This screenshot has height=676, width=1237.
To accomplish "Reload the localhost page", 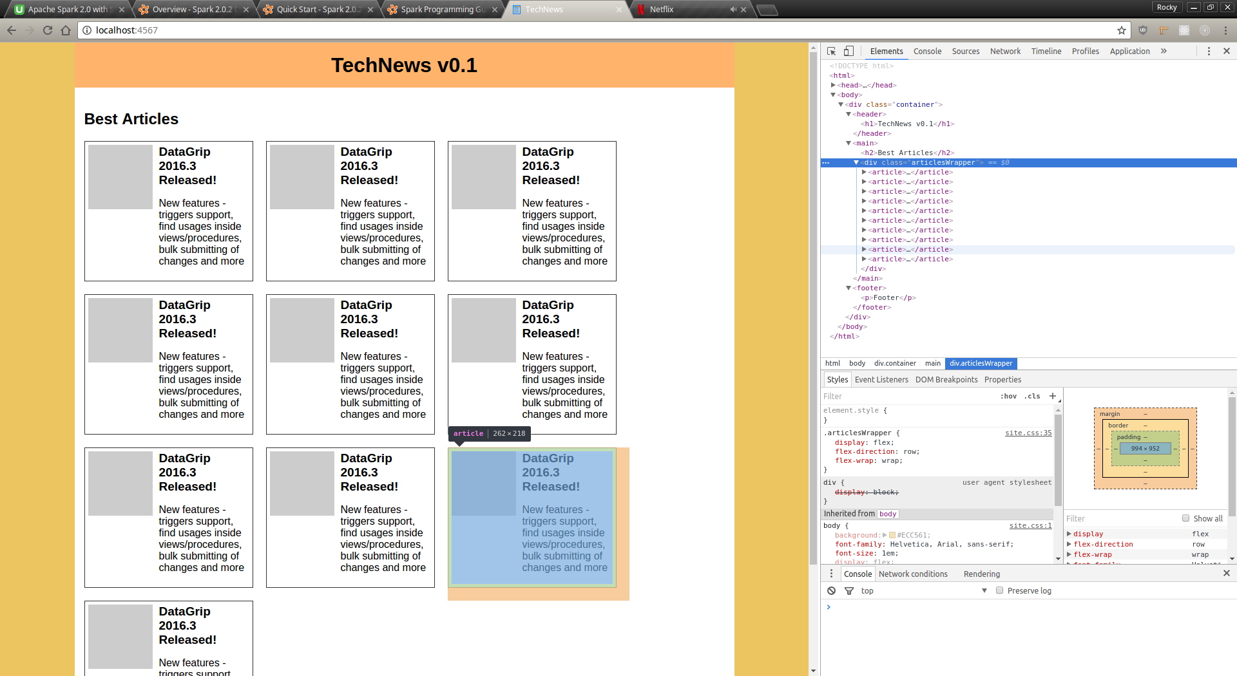I will click(48, 30).
